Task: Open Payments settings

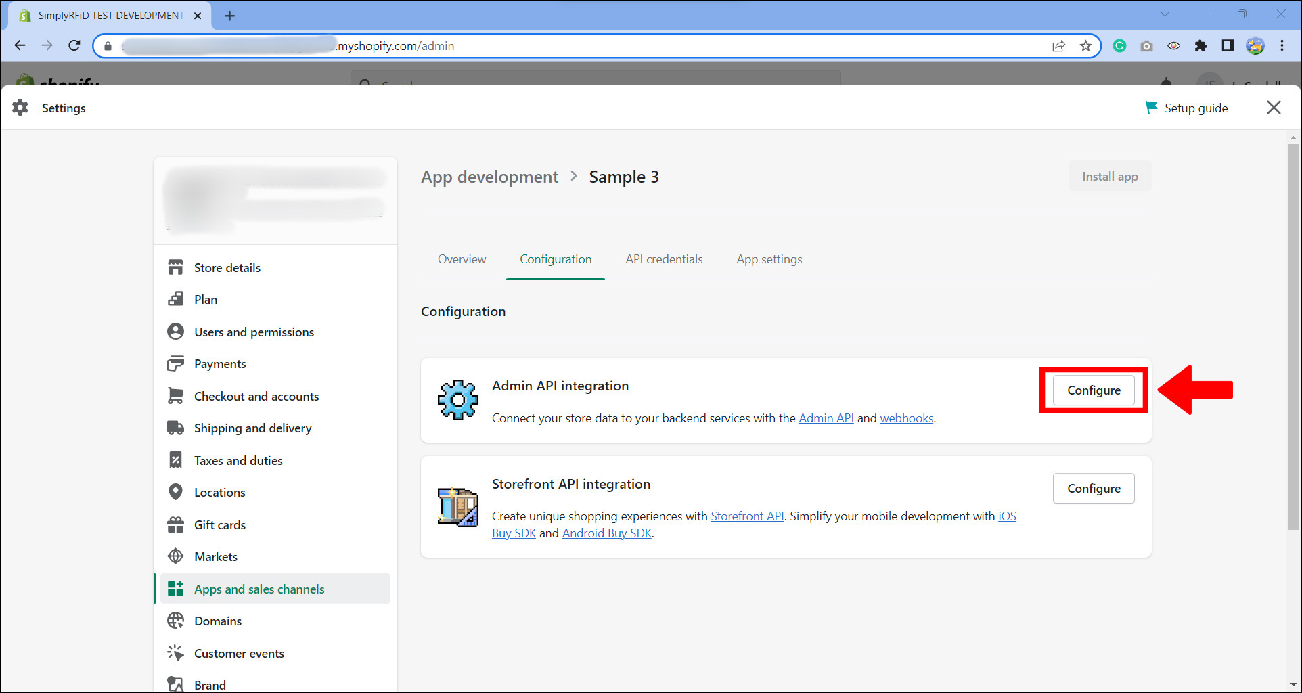Action: pyautogui.click(x=275, y=363)
